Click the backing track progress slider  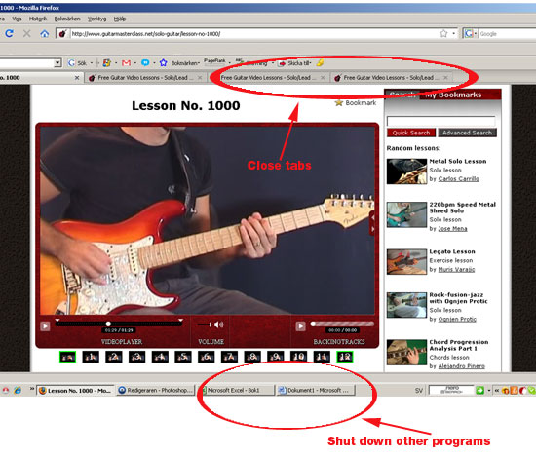tap(342, 324)
